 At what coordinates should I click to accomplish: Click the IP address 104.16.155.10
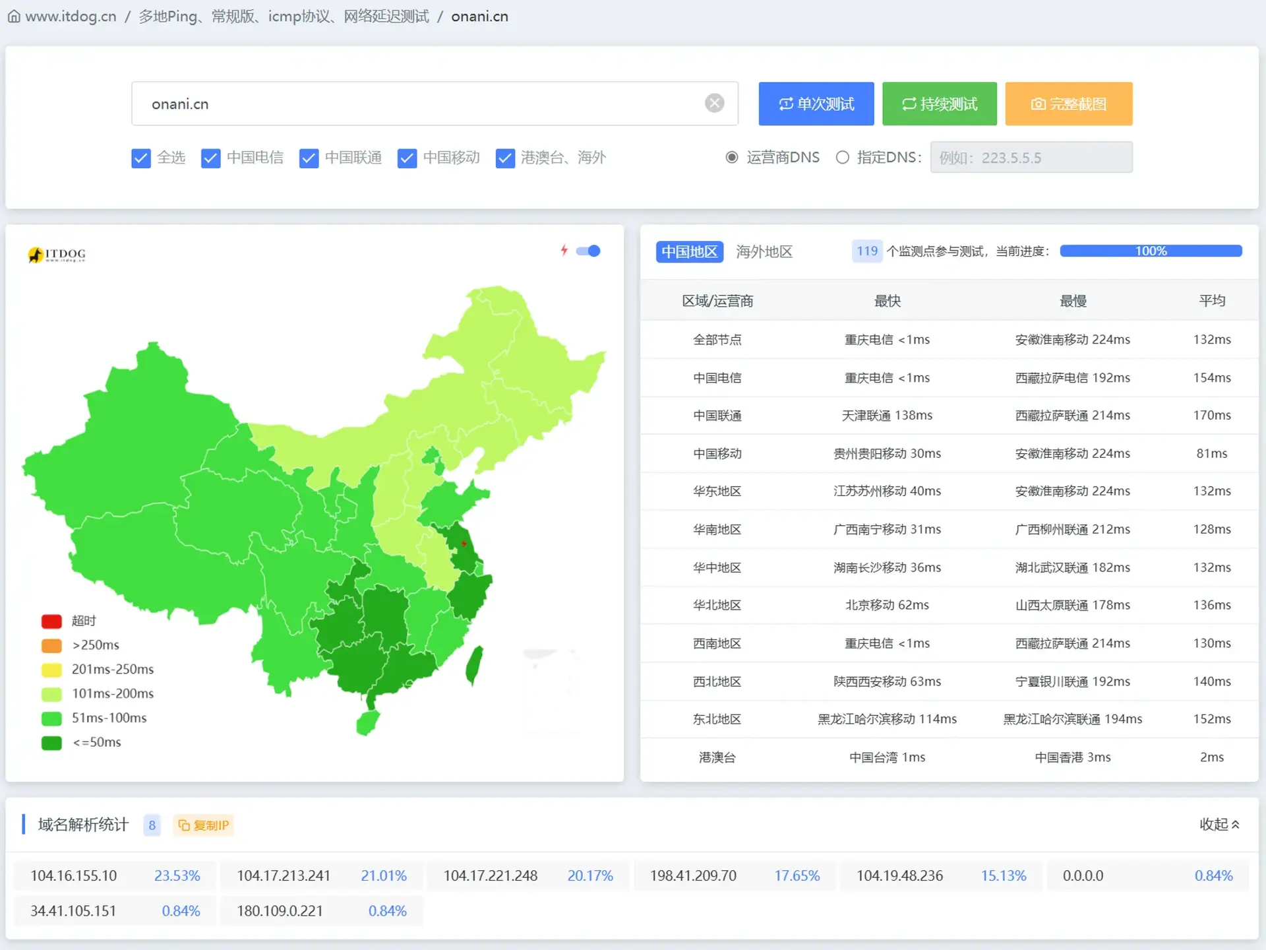pos(73,876)
